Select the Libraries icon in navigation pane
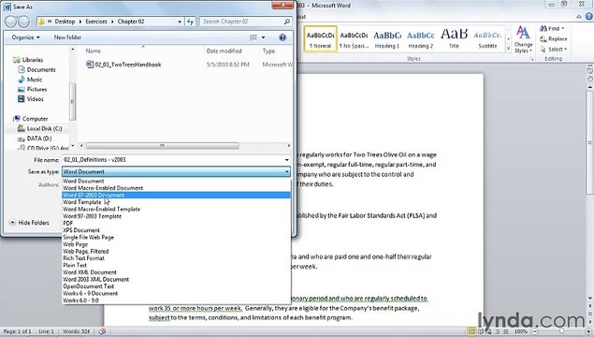 click(x=17, y=60)
